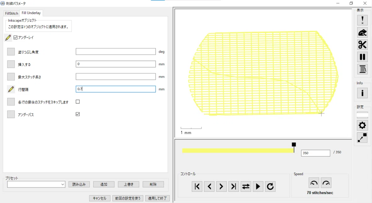Screen dimensions: 372x203
Task: Toggle the stops pause-bars icon
Action: 362,57
